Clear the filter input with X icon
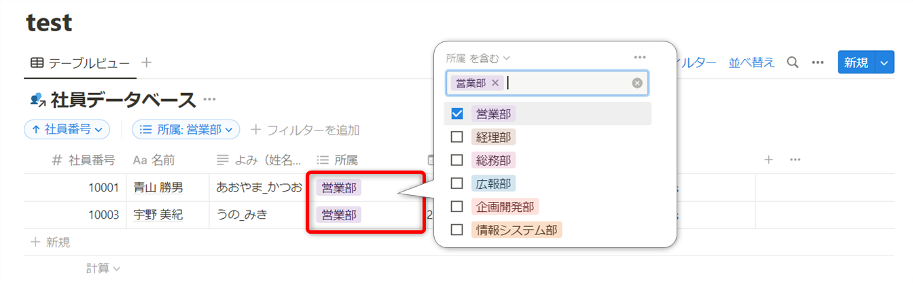The width and height of the screenshot is (913, 284). point(637,83)
